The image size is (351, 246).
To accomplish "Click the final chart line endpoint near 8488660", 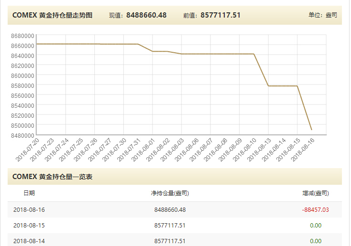I will pyautogui.click(x=311, y=130).
